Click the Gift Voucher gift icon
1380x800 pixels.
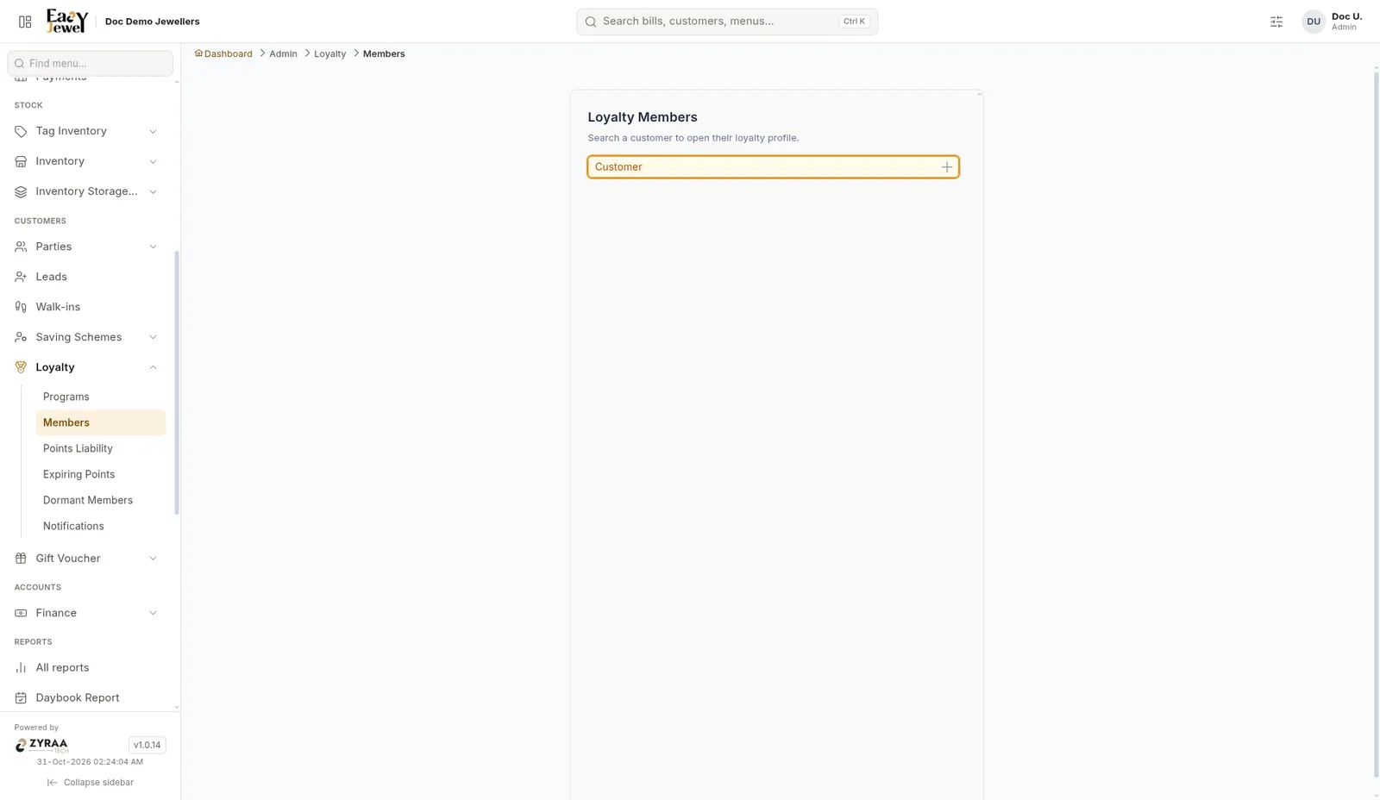coord(21,559)
